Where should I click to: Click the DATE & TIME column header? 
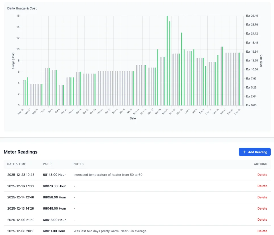click(17, 164)
